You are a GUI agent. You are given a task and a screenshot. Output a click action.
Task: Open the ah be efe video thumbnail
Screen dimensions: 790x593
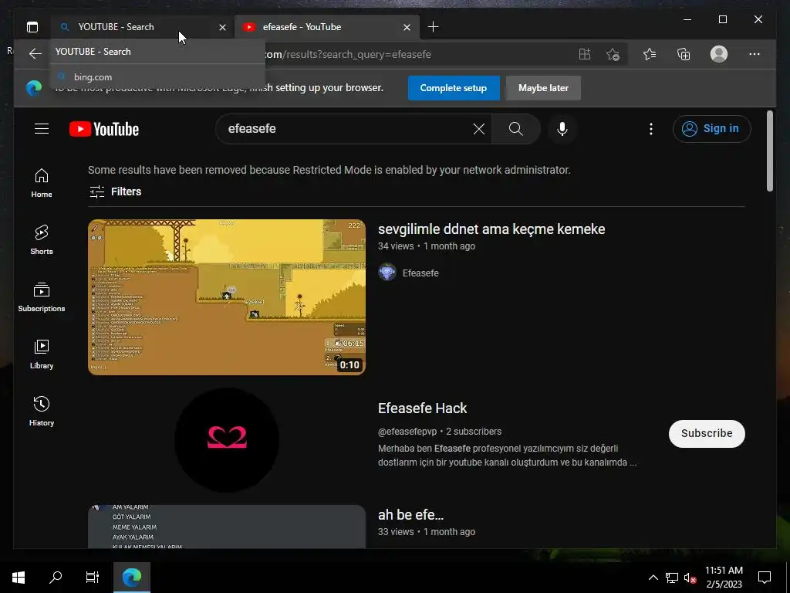(227, 527)
